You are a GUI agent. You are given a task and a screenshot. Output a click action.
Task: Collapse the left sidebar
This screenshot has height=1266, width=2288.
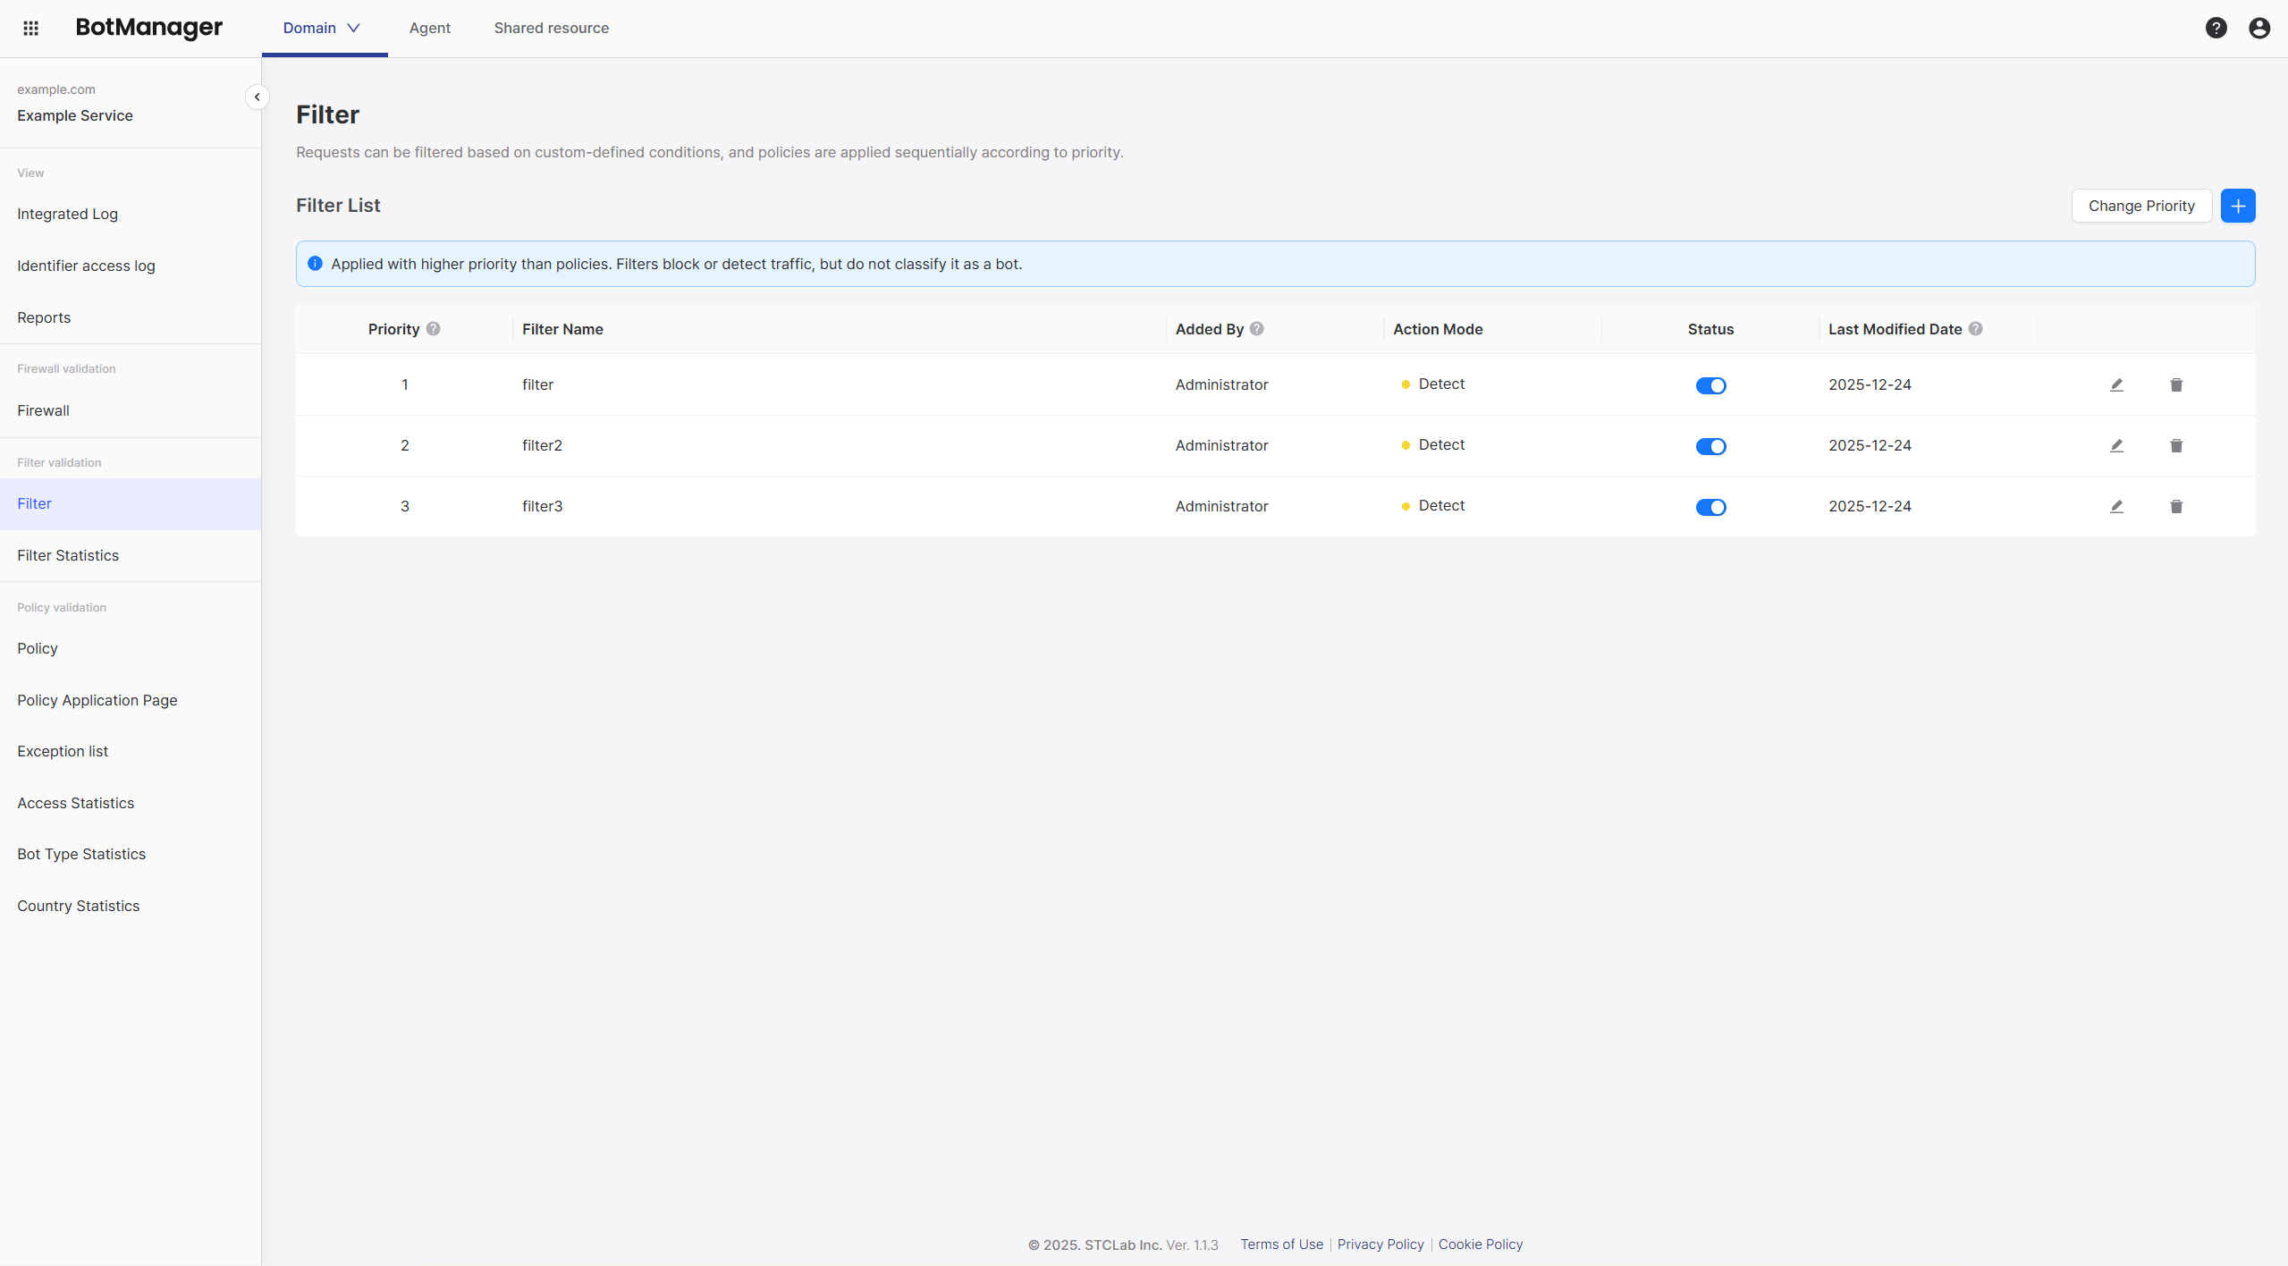click(258, 97)
